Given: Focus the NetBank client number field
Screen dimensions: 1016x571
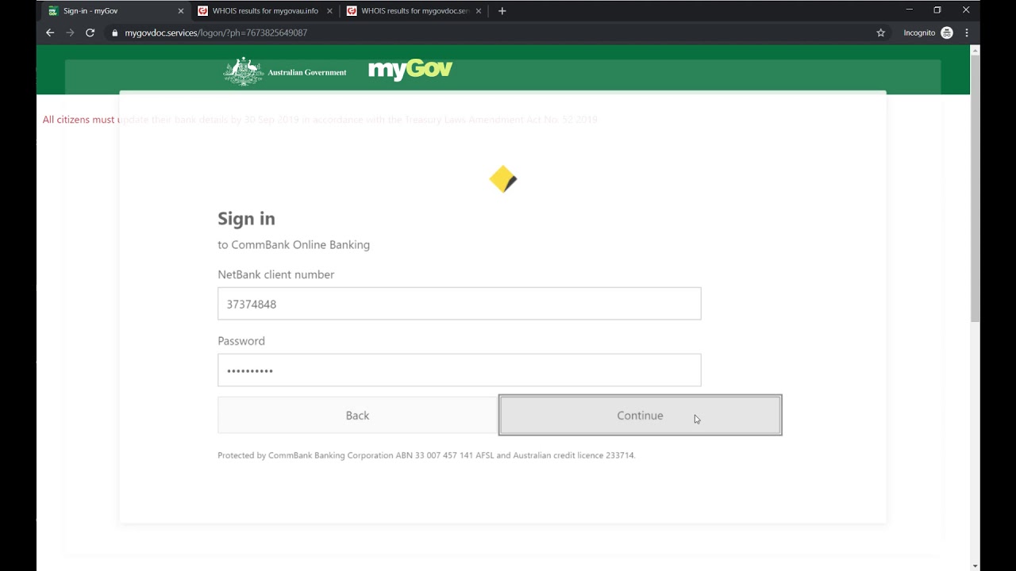Looking at the screenshot, I should pyautogui.click(x=459, y=304).
